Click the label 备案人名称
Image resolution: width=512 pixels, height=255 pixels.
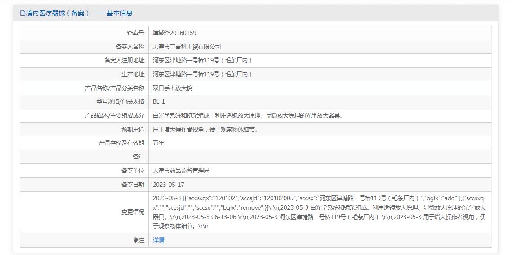coord(130,47)
